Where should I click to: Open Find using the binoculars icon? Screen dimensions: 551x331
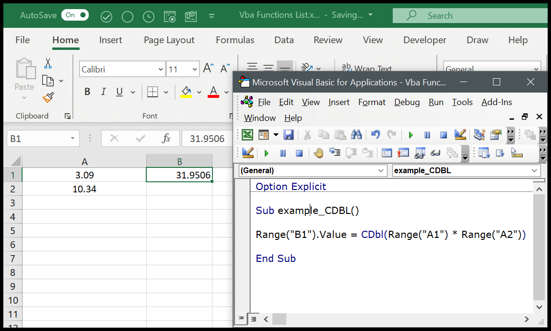(357, 135)
